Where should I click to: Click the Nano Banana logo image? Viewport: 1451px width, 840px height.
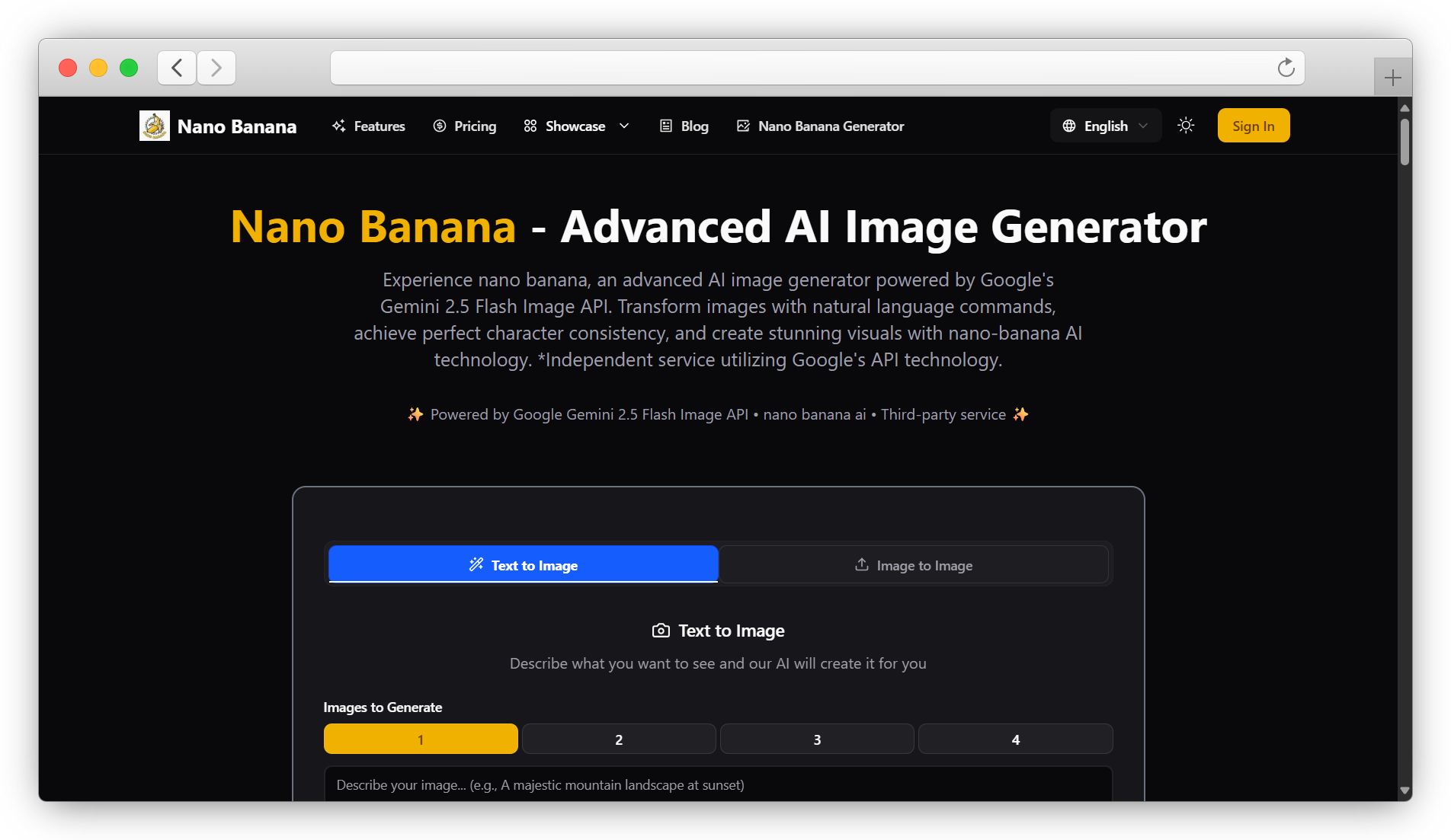(155, 126)
